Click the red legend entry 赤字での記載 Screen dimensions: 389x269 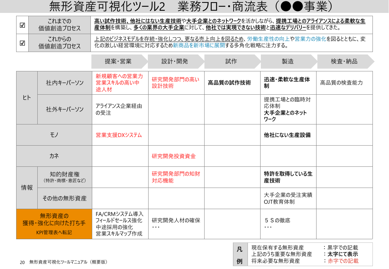[x=343, y=261]
